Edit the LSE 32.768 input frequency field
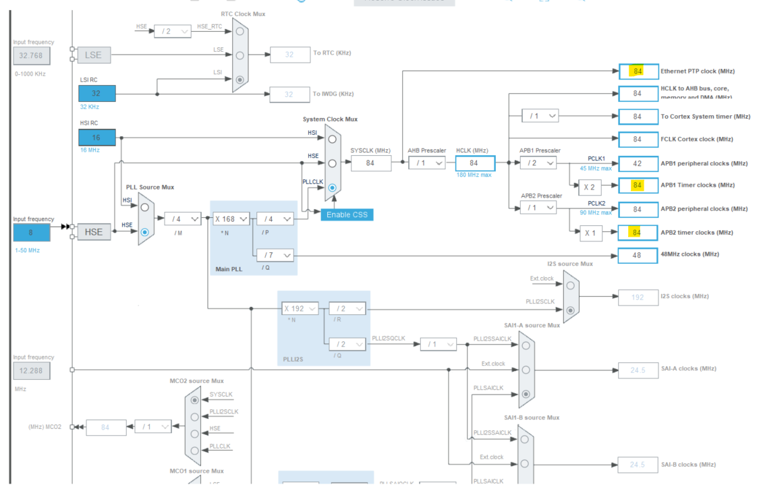This screenshot has height=489, width=761. [x=31, y=55]
